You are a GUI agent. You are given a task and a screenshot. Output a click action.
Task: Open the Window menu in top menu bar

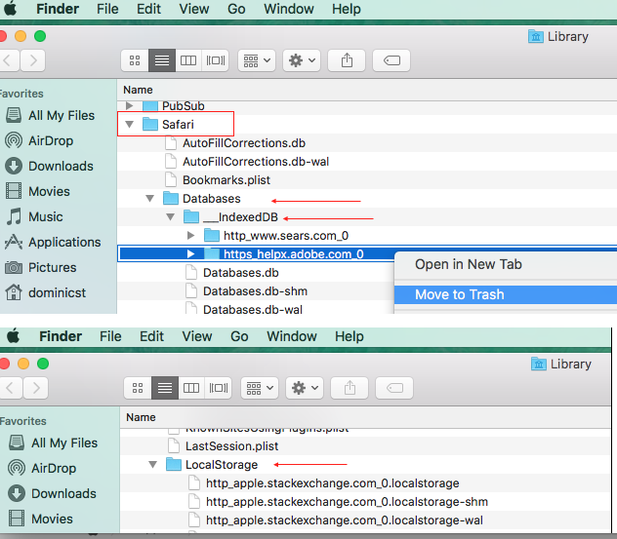(x=289, y=9)
